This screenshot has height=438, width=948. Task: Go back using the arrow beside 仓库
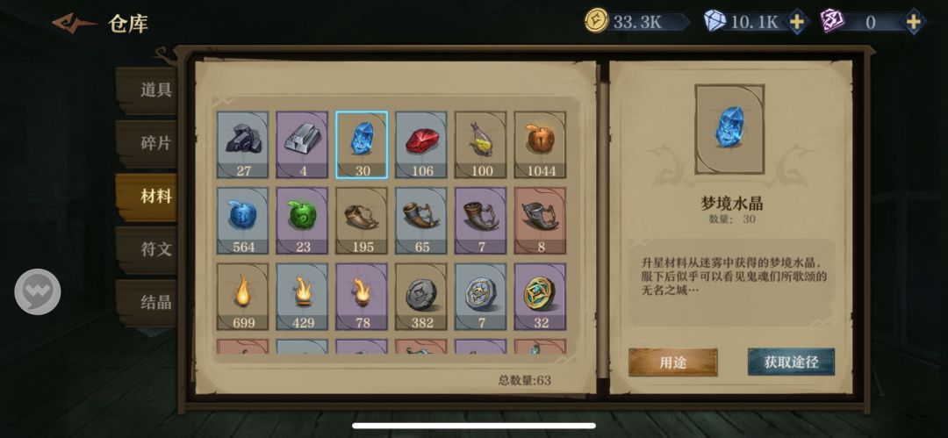(x=75, y=23)
